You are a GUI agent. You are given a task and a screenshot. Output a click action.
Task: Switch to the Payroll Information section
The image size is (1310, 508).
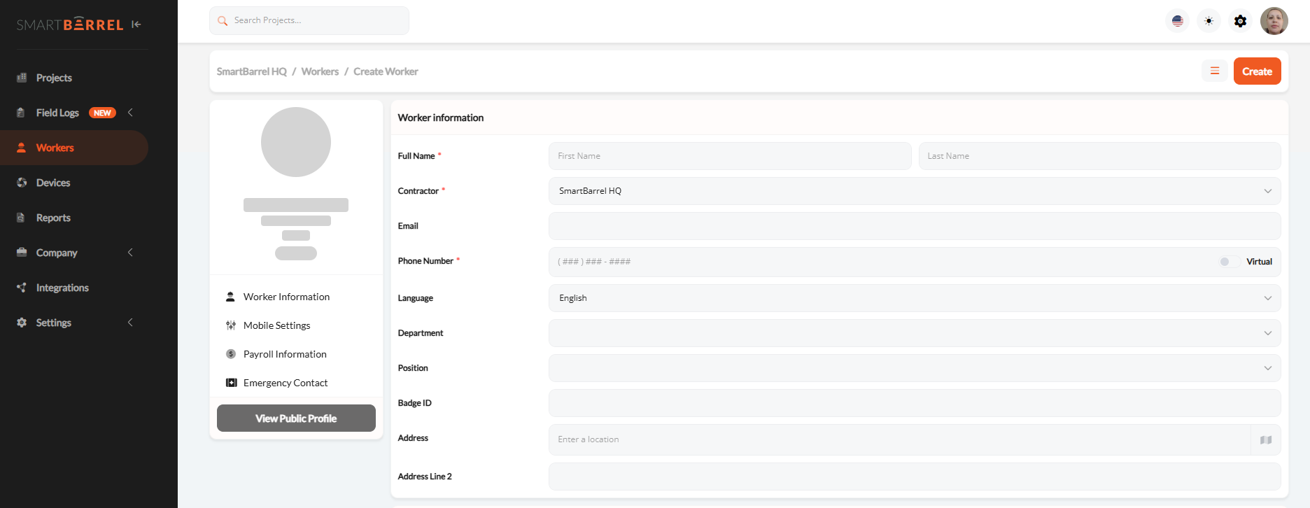[285, 354]
